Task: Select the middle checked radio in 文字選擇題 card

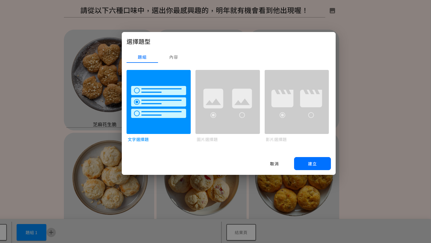Action: pyautogui.click(x=137, y=102)
